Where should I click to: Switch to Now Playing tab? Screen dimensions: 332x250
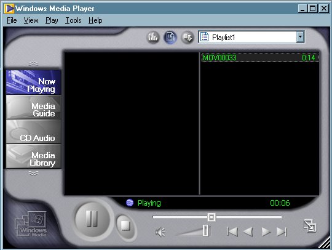point(33,83)
